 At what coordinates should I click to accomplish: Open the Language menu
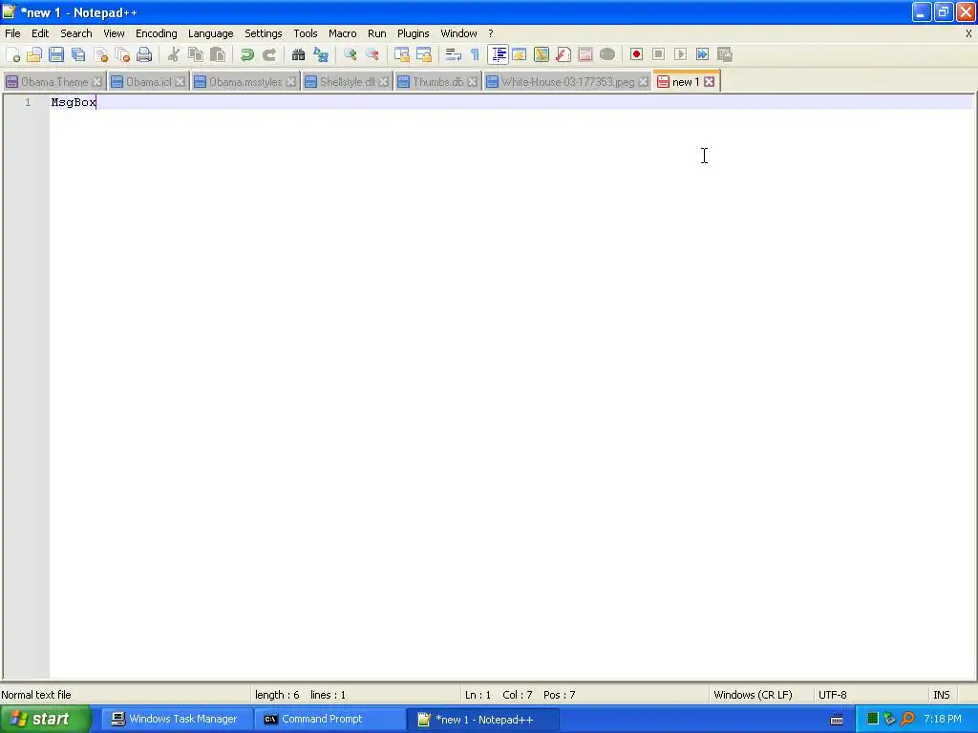coord(211,33)
